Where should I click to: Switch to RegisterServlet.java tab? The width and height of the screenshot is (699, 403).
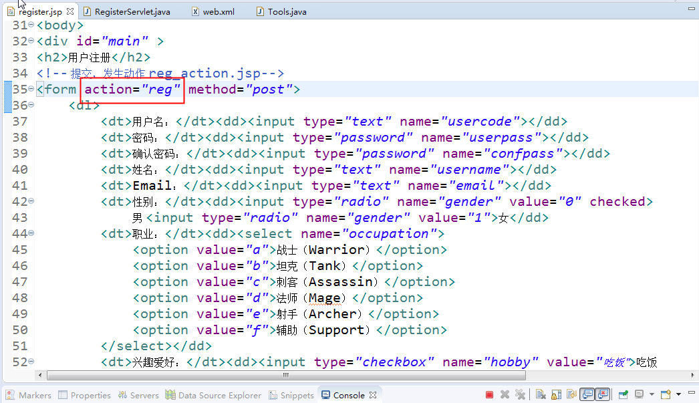(x=126, y=11)
